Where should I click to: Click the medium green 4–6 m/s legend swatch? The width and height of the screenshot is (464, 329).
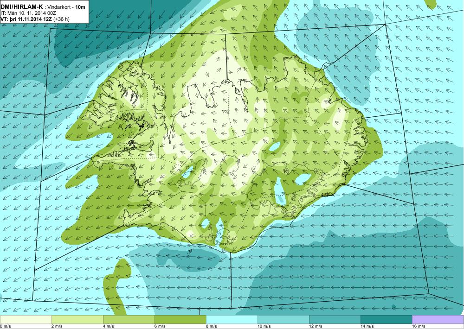[x=129, y=320]
